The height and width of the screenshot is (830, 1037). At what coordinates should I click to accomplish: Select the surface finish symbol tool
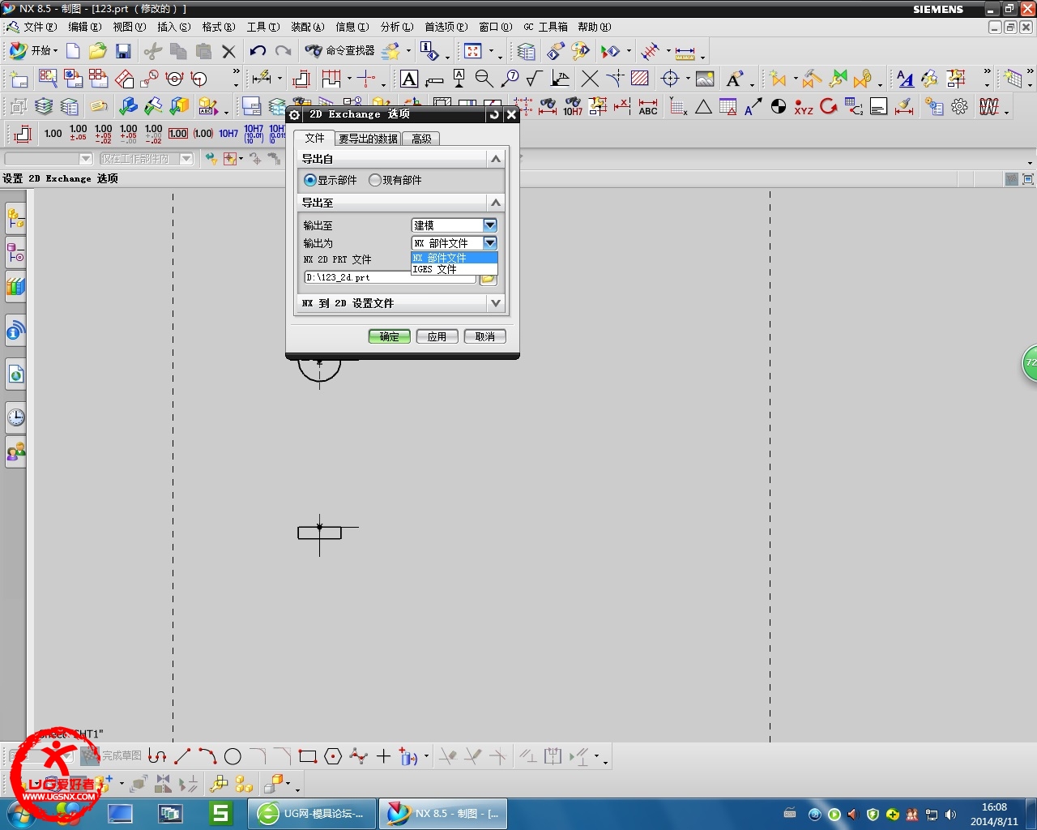tap(534, 79)
